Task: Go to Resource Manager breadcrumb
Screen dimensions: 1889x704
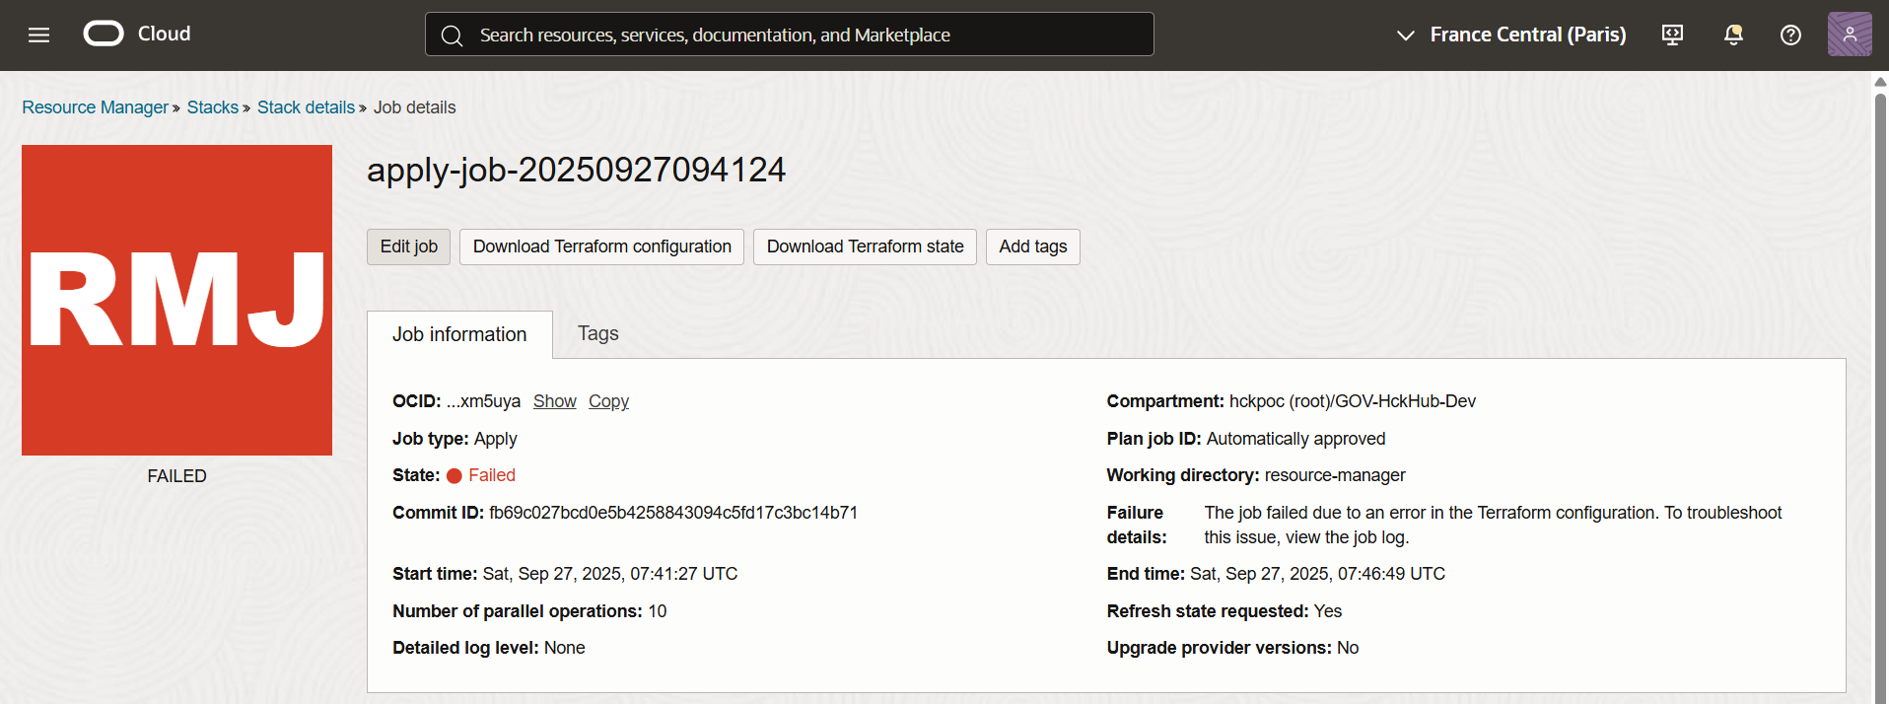Action: pyautogui.click(x=96, y=107)
